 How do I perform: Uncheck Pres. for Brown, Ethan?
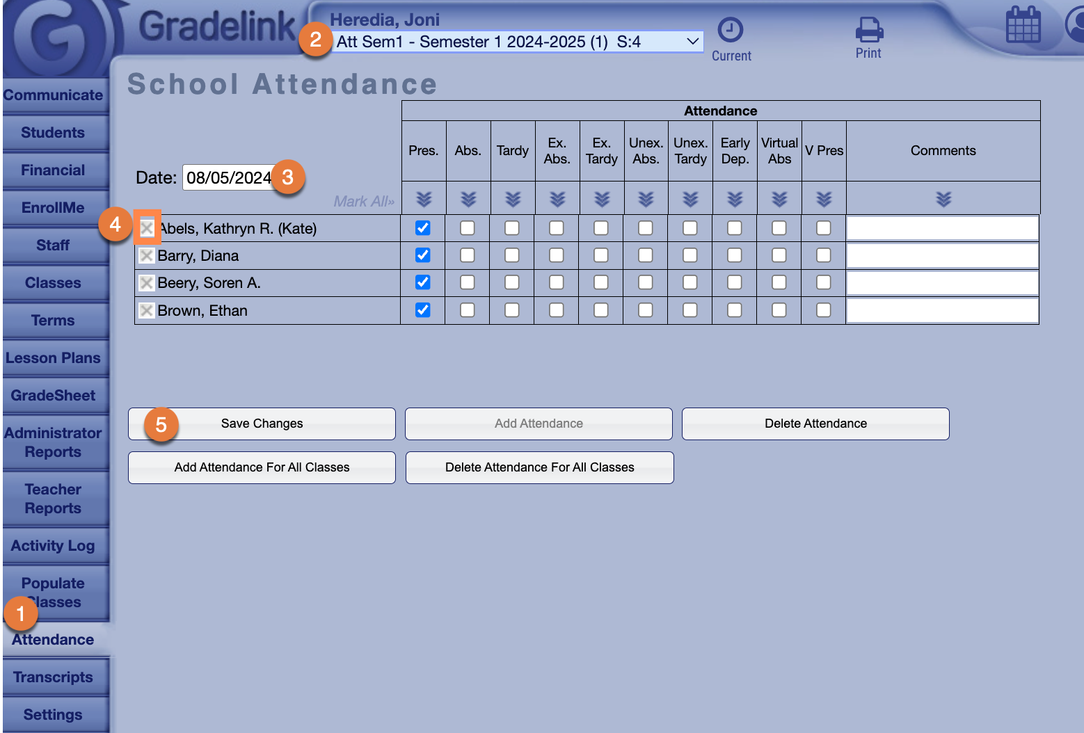coord(422,310)
